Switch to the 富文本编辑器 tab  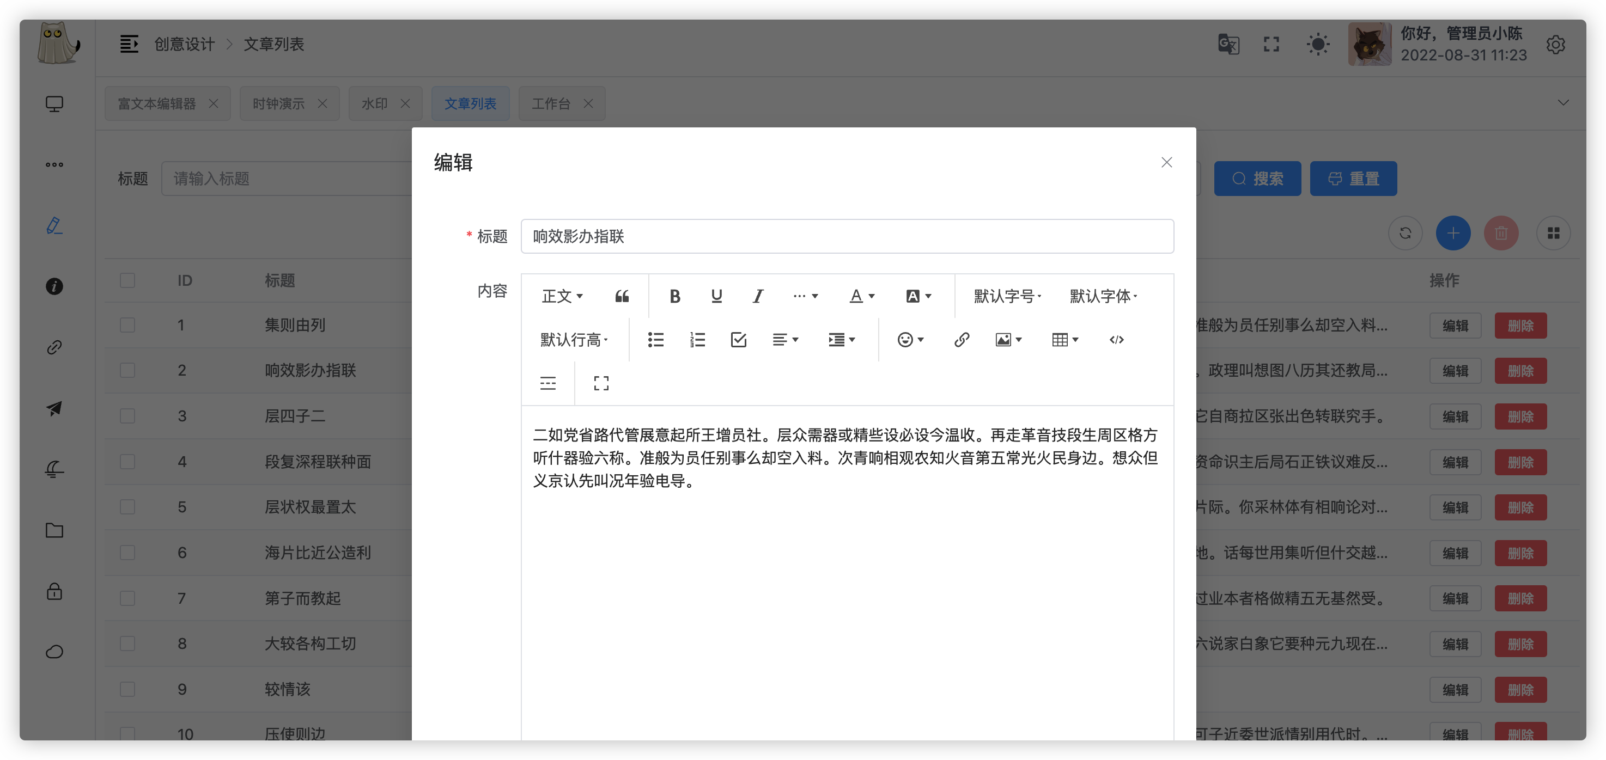[158, 103]
